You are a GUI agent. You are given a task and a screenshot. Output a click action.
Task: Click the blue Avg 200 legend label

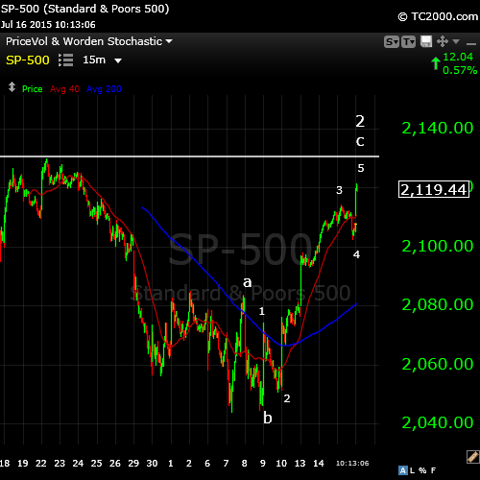click(x=104, y=89)
